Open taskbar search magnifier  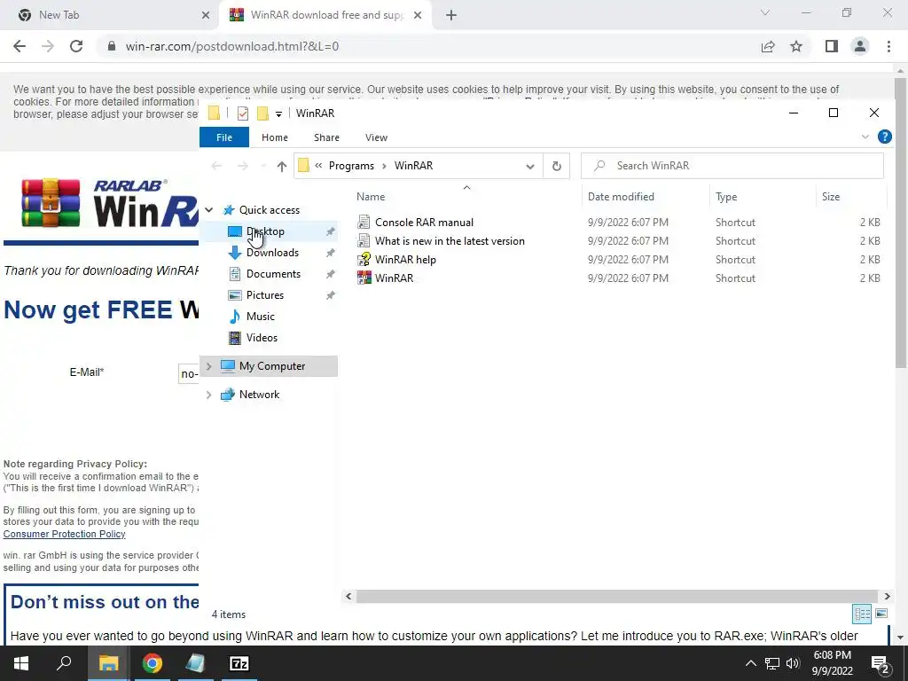click(x=64, y=663)
